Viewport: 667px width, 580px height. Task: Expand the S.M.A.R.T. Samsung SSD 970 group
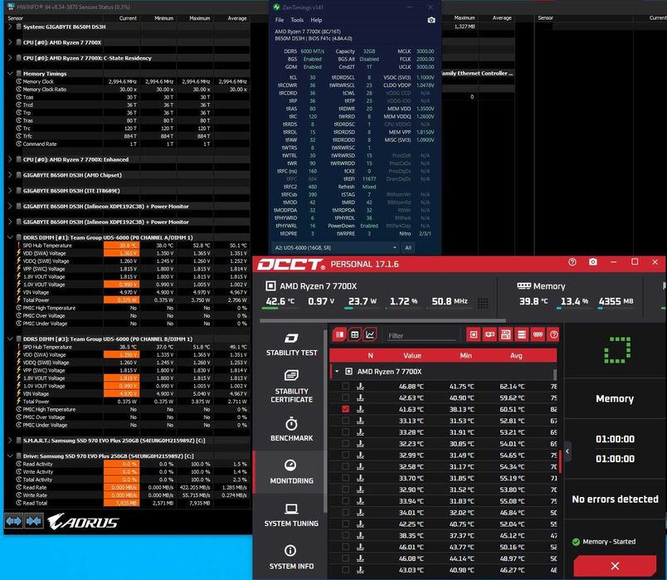pos(10,441)
